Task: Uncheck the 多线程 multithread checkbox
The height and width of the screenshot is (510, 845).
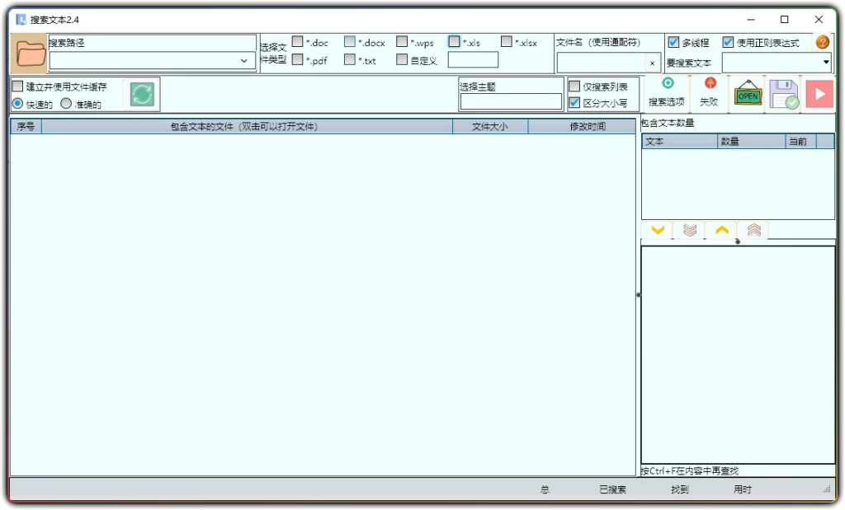Action: click(673, 42)
